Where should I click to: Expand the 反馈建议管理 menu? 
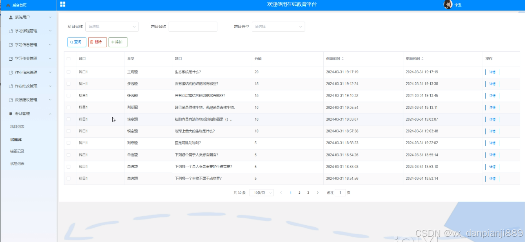coord(50,100)
